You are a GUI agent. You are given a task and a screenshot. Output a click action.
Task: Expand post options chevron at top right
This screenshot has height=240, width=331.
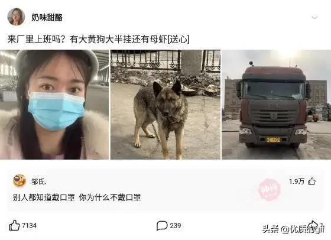tap(314, 17)
